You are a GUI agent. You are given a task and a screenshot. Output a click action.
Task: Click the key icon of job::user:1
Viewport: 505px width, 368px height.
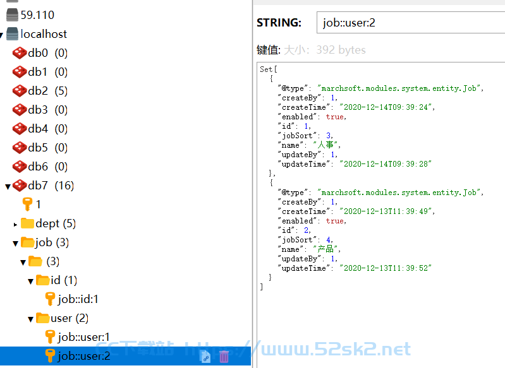(x=50, y=337)
